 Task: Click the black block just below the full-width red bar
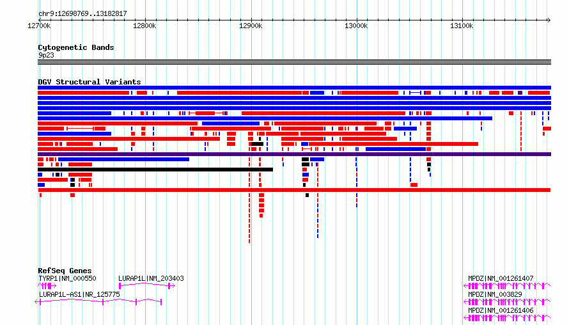coord(307,195)
